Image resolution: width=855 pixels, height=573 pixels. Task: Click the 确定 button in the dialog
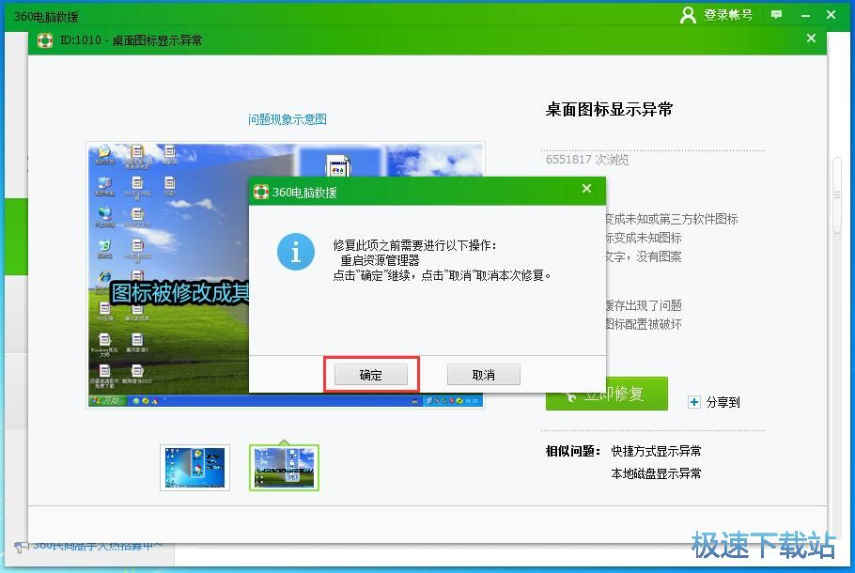point(371,375)
